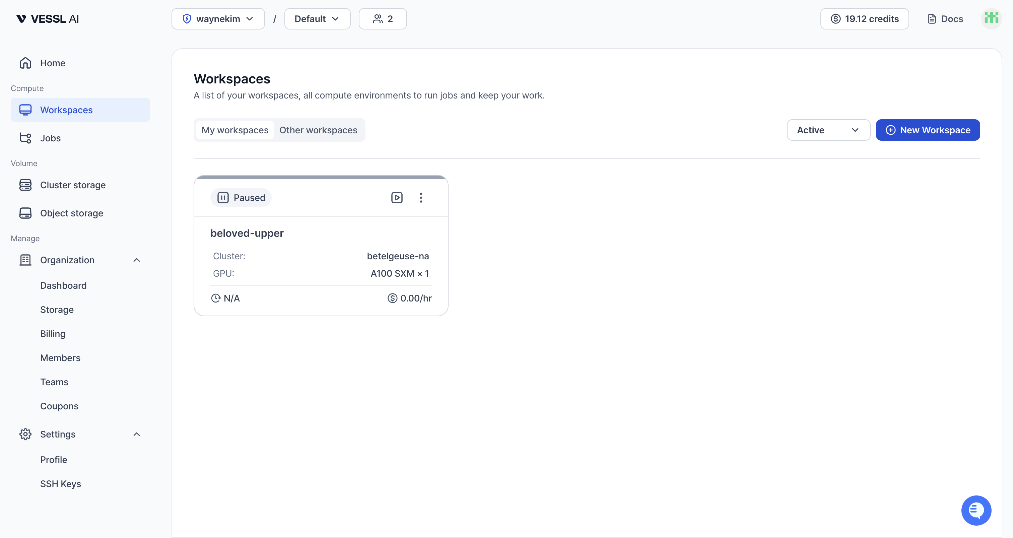Select the My workspaces tab
1013x538 pixels.
coord(234,130)
